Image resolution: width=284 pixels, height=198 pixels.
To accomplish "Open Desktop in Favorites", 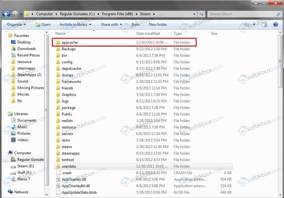I will tap(21, 42).
